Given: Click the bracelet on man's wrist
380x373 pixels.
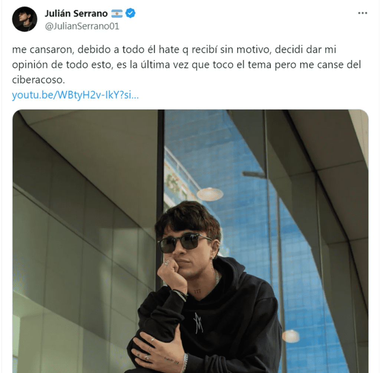Looking at the screenshot, I should click(x=181, y=295).
